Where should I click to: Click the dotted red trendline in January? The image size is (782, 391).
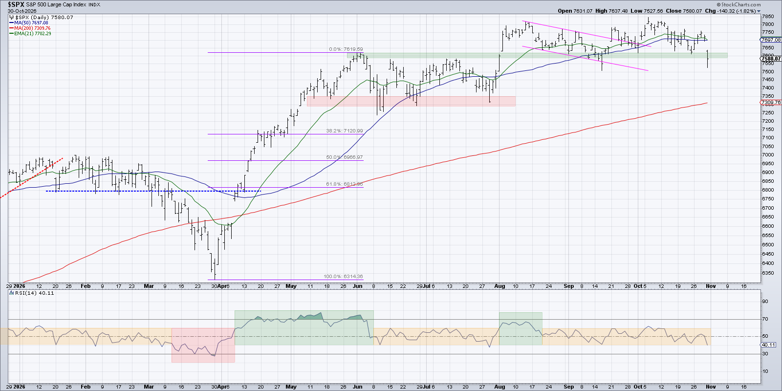[31, 177]
